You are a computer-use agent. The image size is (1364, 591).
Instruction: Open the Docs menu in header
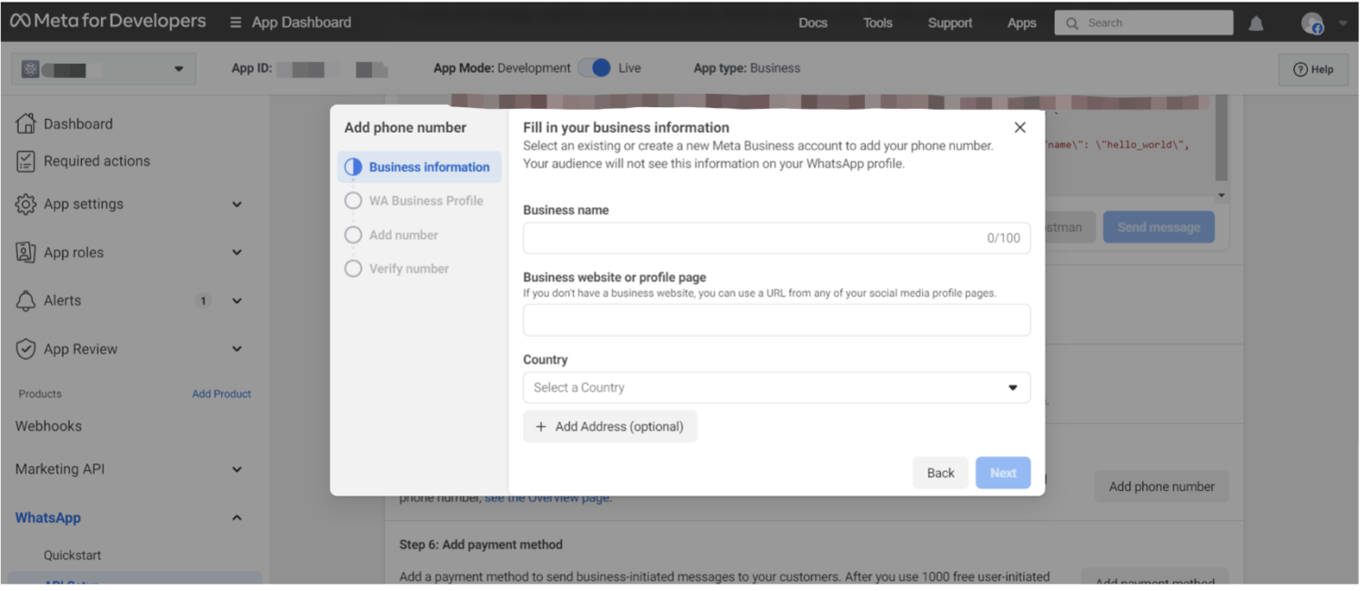point(812,23)
